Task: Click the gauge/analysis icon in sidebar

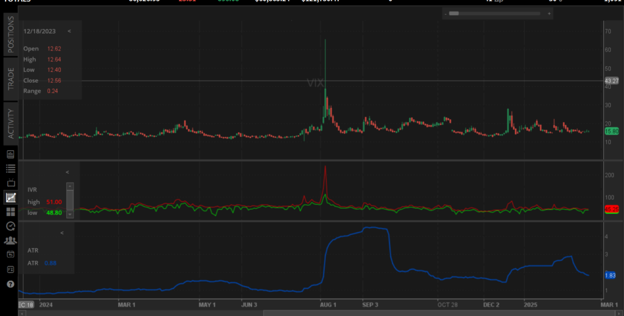Action: point(10,226)
